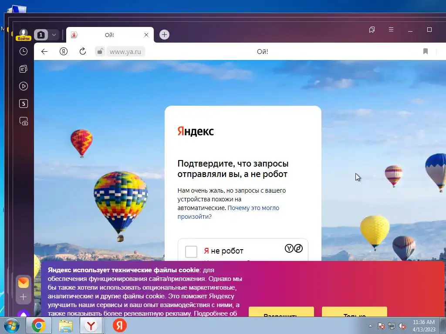The width and height of the screenshot is (446, 334).
Task: Follow the Почему это могло произойти? link
Action: (x=228, y=212)
